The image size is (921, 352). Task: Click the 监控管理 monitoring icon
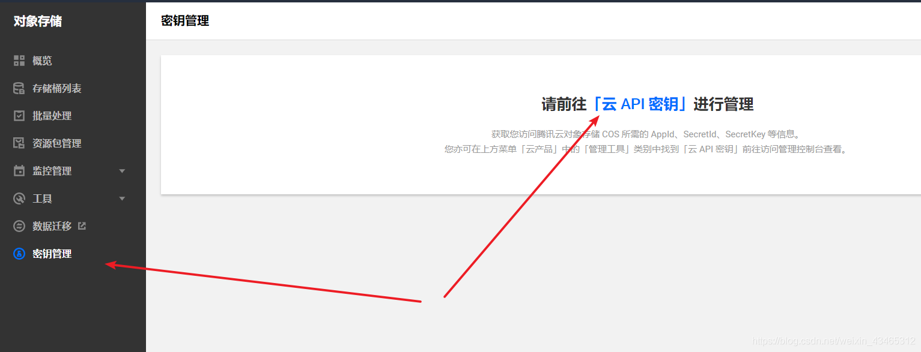click(19, 170)
